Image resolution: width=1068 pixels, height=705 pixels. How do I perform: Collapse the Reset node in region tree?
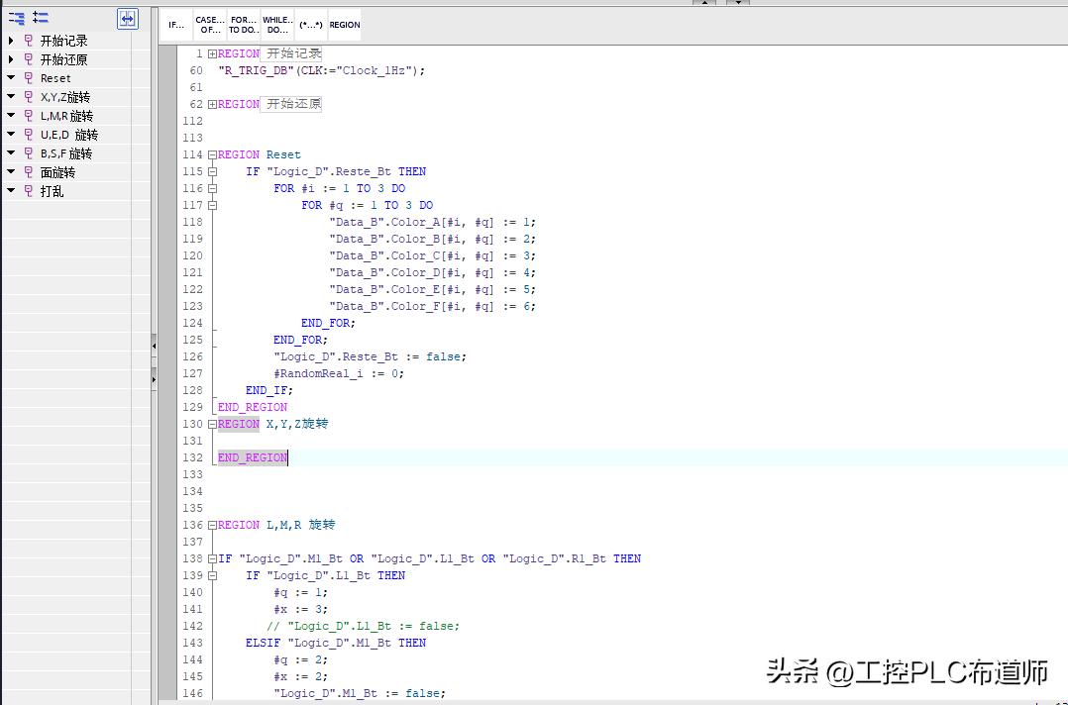[x=11, y=78]
